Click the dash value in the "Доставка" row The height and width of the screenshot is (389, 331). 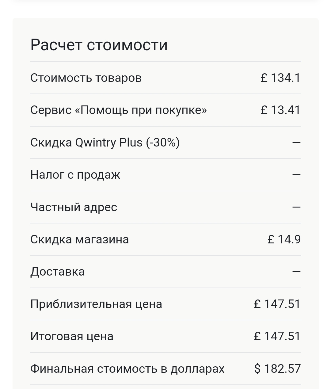[296, 272]
